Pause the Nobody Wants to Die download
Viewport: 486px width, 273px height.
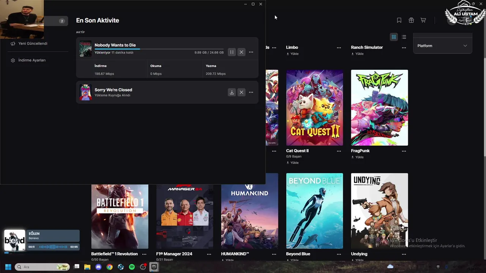232,52
